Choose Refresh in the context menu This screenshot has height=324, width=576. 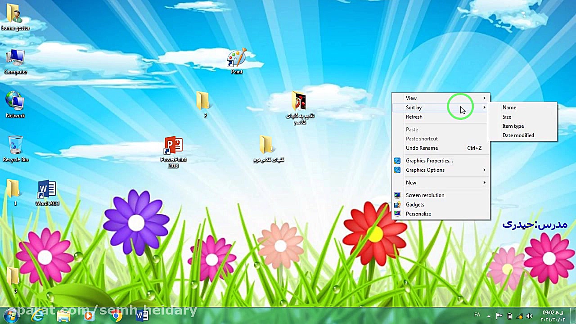click(441, 117)
